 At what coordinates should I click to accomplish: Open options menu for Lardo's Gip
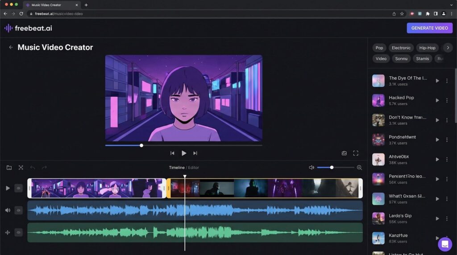coord(447,218)
